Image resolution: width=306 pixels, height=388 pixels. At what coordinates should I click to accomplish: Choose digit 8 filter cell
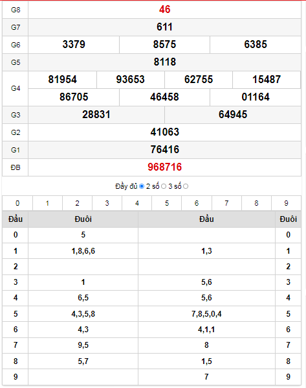pyautogui.click(x=256, y=203)
